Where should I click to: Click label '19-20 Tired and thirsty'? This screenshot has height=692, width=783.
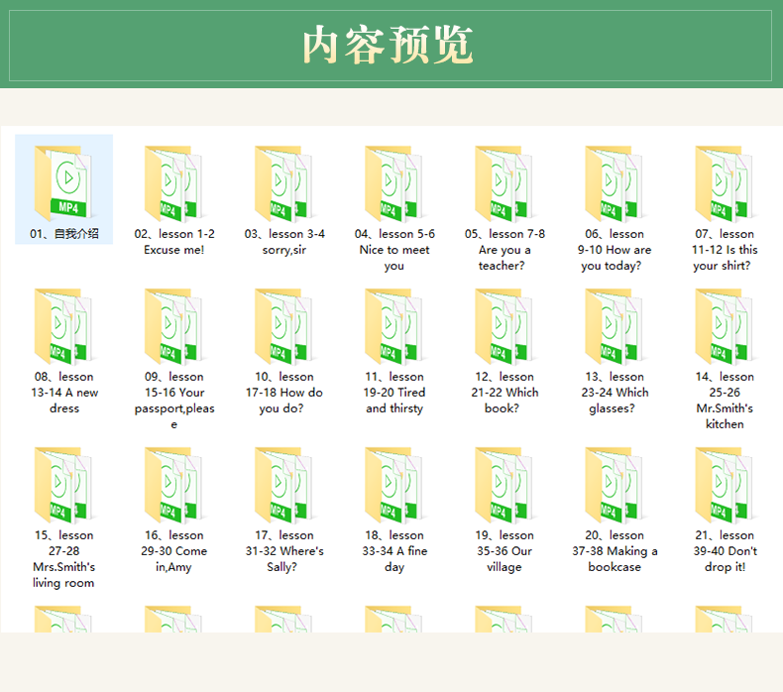(394, 393)
